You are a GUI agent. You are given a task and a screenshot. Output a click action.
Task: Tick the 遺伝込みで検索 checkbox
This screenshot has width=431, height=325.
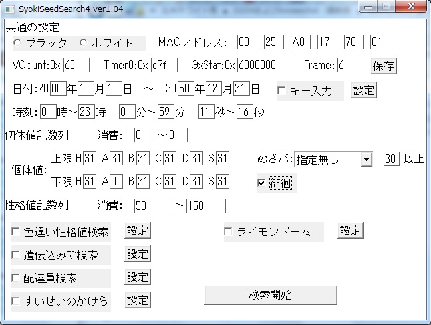click(x=15, y=255)
